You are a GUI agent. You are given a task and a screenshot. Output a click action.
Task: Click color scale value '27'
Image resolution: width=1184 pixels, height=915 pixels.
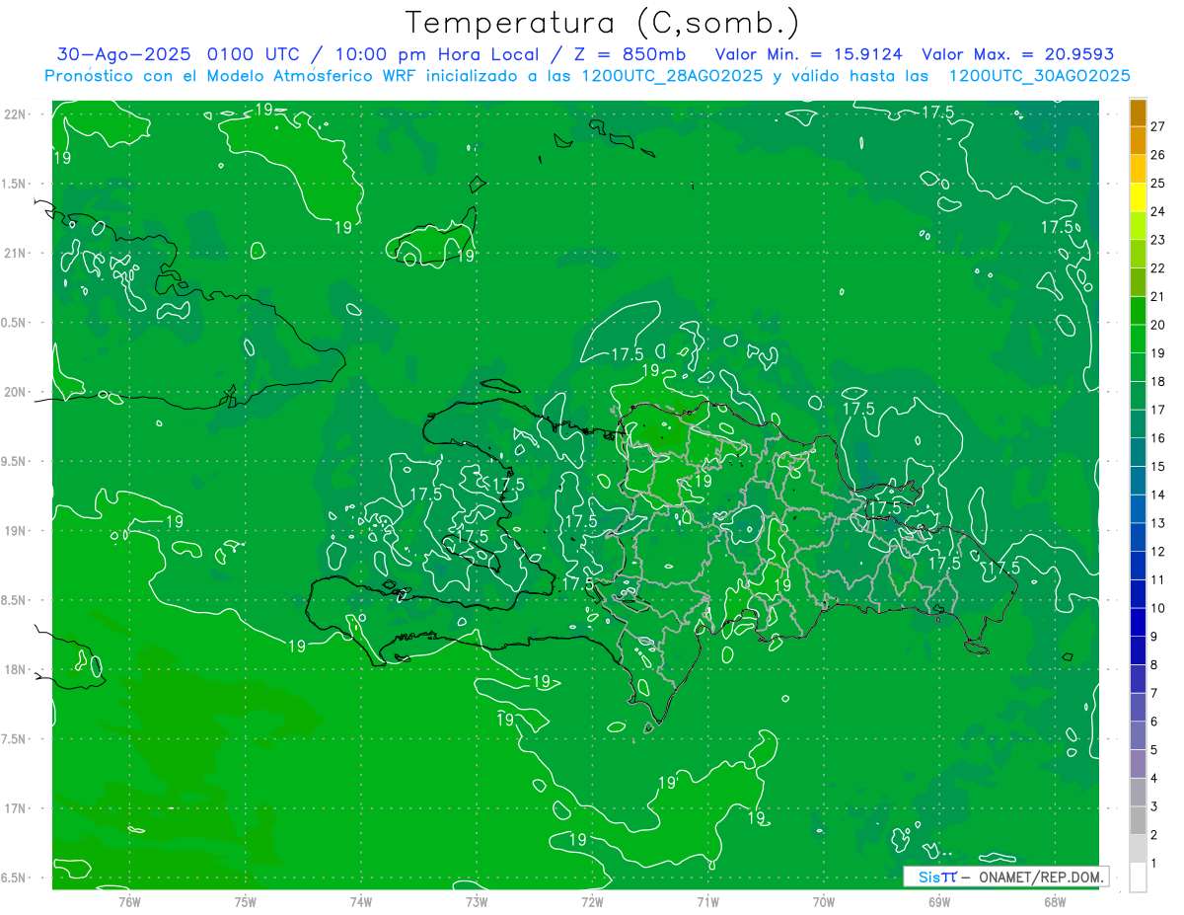(1157, 126)
